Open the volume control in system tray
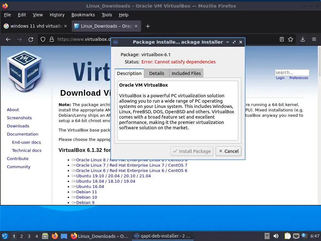The height and width of the screenshot is (241, 321). click(x=276, y=236)
